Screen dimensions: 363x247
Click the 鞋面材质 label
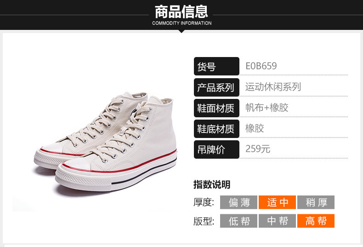(x=216, y=108)
